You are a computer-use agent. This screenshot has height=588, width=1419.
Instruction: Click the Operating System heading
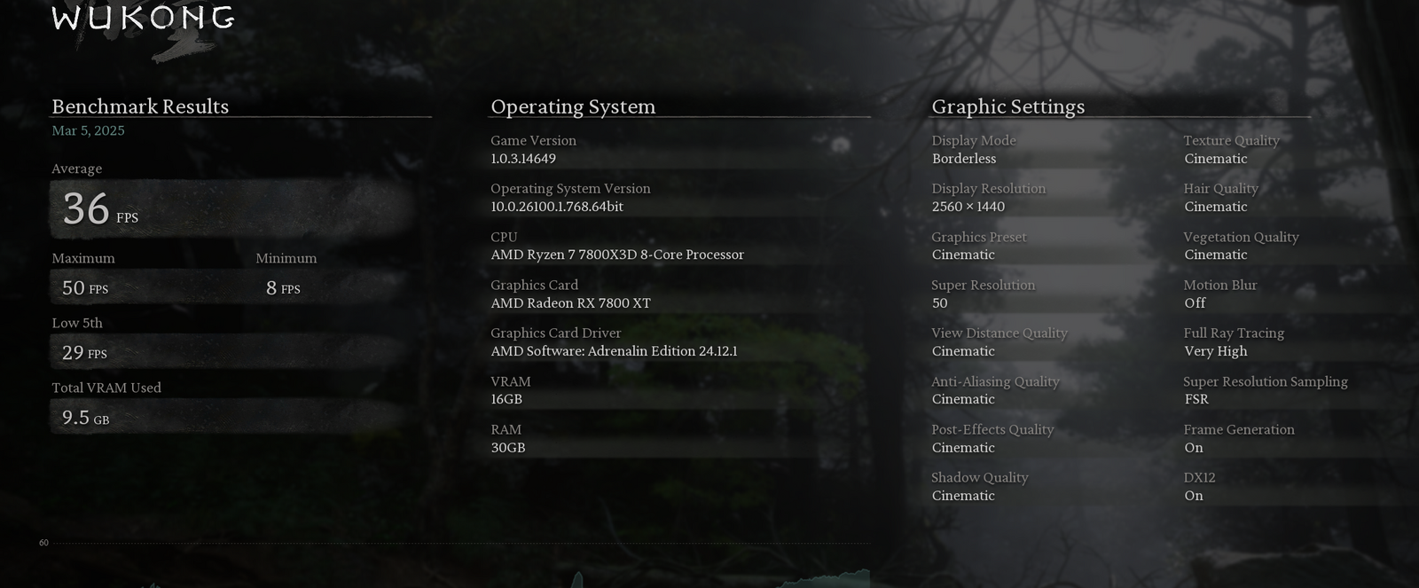(573, 106)
